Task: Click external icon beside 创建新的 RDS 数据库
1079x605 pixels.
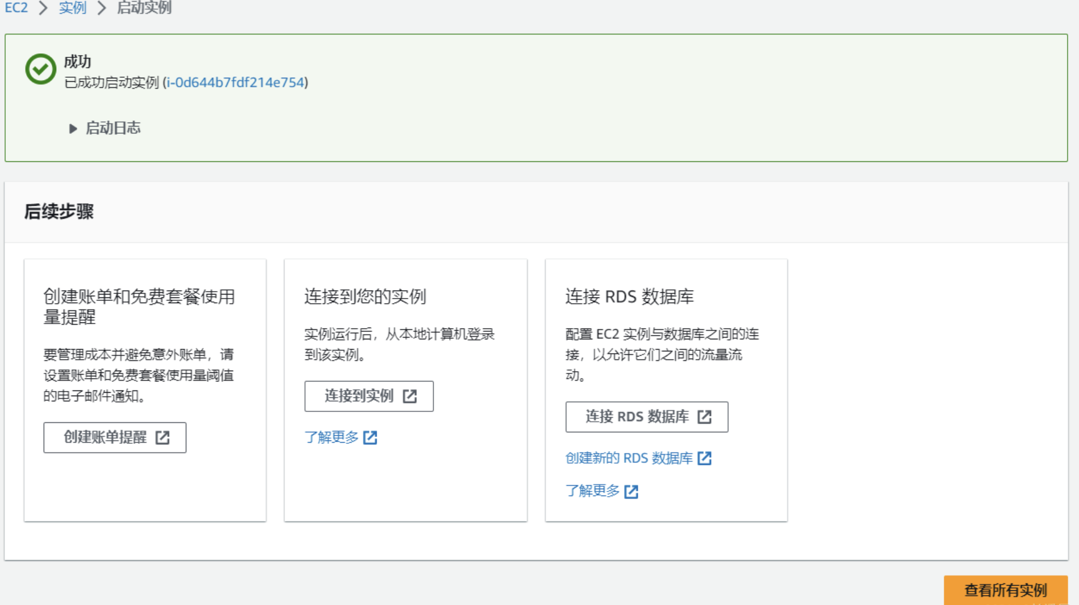Action: click(704, 458)
